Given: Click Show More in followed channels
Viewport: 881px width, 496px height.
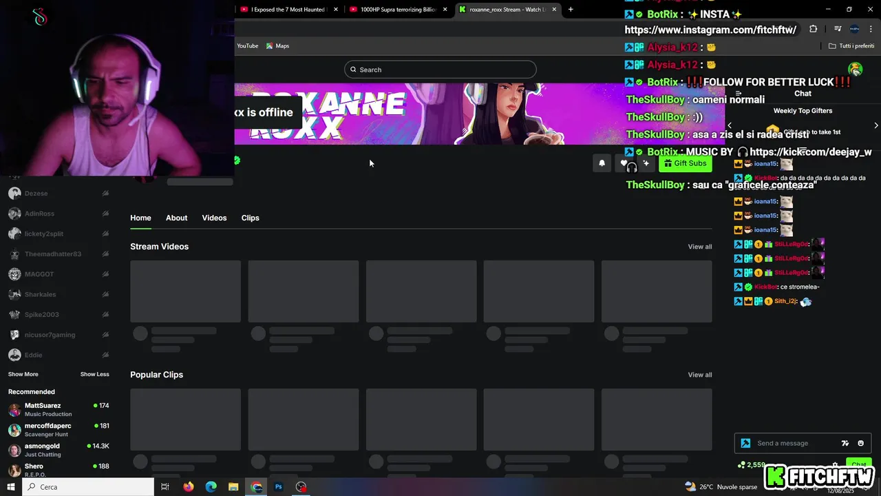Looking at the screenshot, I should pyautogui.click(x=23, y=374).
